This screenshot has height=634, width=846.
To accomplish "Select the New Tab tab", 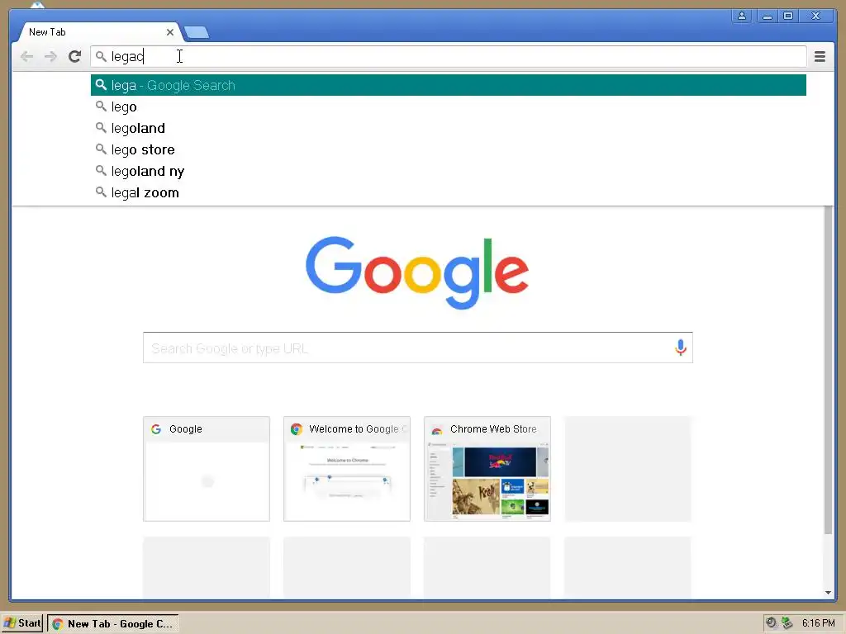I will click(x=97, y=32).
